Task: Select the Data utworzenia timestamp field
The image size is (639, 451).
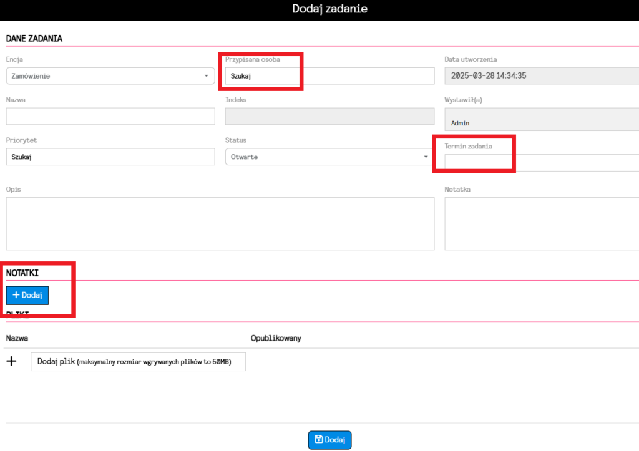Action: click(541, 76)
